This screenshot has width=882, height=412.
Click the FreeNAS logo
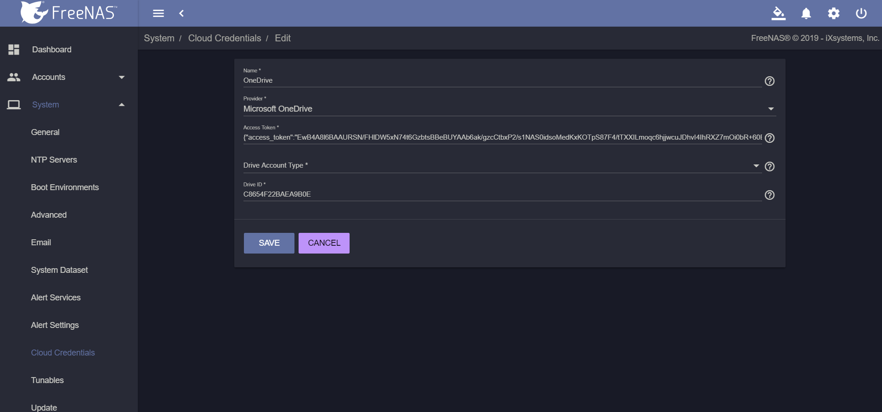pos(69,12)
